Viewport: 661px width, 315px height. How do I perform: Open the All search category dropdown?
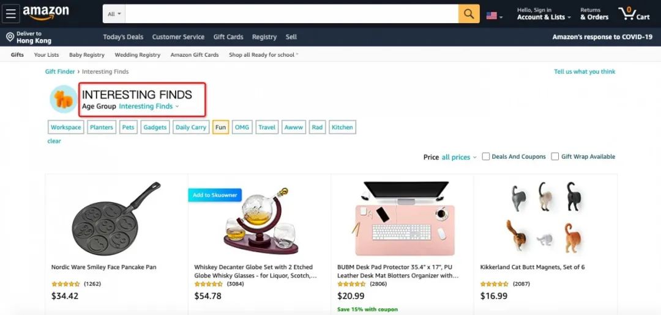click(x=114, y=14)
